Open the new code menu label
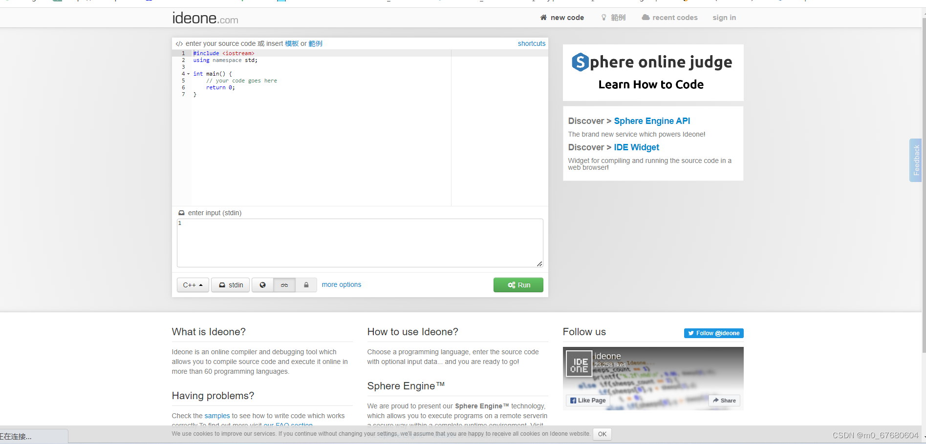926x444 pixels. 567,18
